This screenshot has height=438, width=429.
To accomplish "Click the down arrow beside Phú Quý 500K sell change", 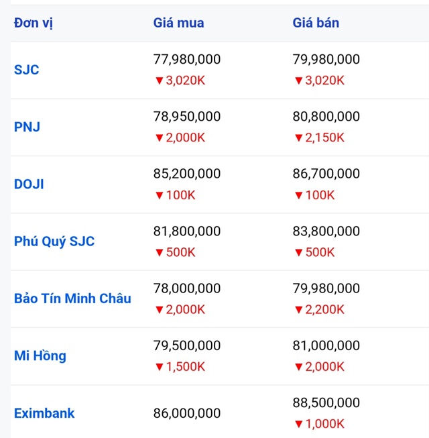I will point(299,252).
